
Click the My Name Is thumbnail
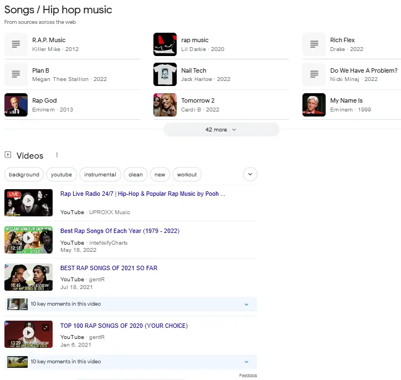314,105
